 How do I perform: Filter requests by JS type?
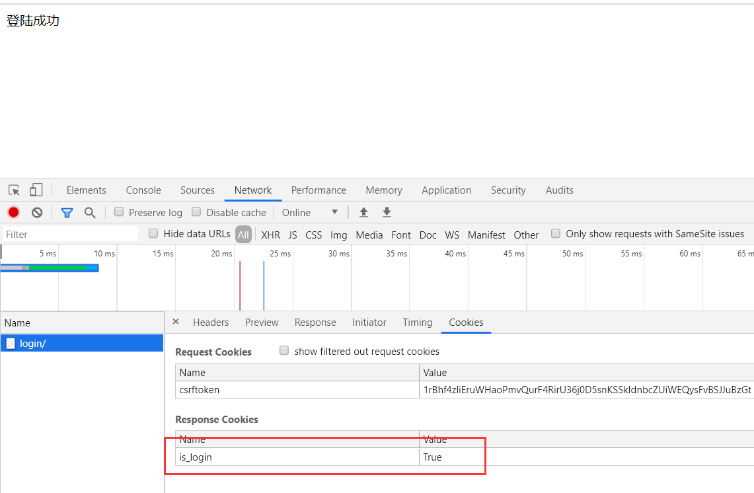293,235
